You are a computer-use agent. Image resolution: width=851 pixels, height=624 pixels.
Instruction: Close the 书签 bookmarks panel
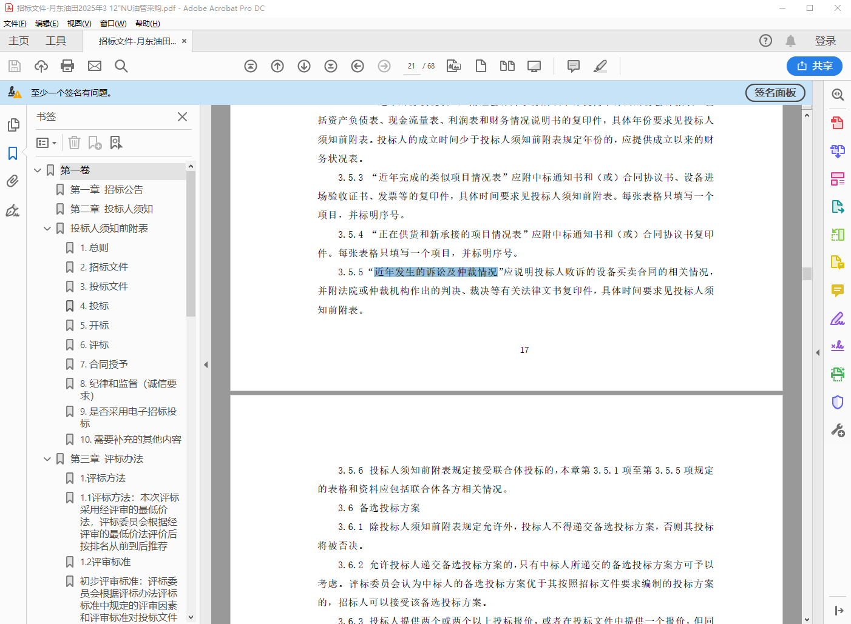point(182,116)
